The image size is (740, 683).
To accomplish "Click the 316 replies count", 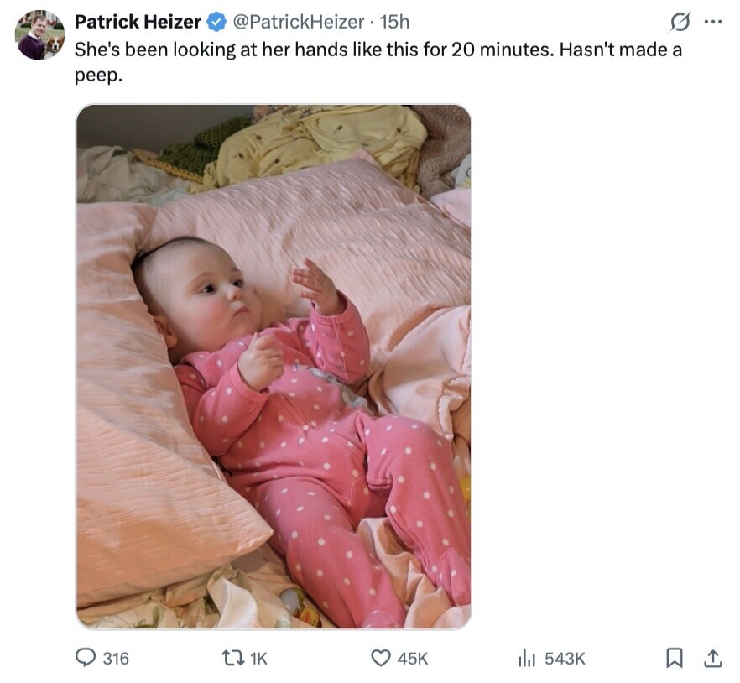I will pyautogui.click(x=116, y=659).
